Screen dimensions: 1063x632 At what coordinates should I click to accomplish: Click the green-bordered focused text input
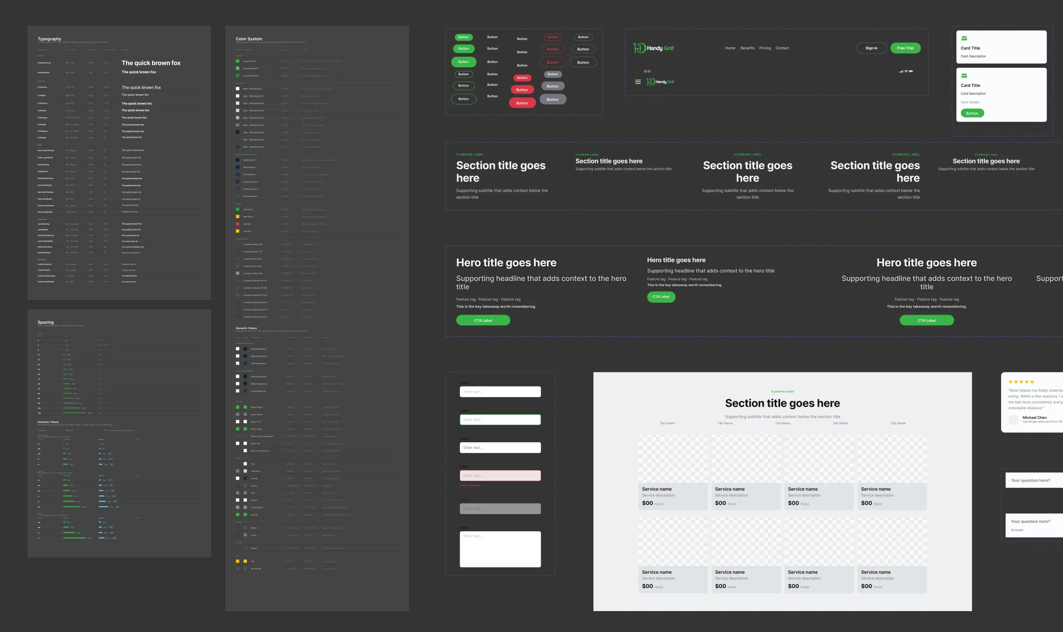(x=500, y=420)
